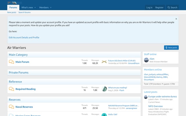Open the New posts sub-navigation link
Viewport: 186px width, 116px height.
pyautogui.click(x=12, y=12)
